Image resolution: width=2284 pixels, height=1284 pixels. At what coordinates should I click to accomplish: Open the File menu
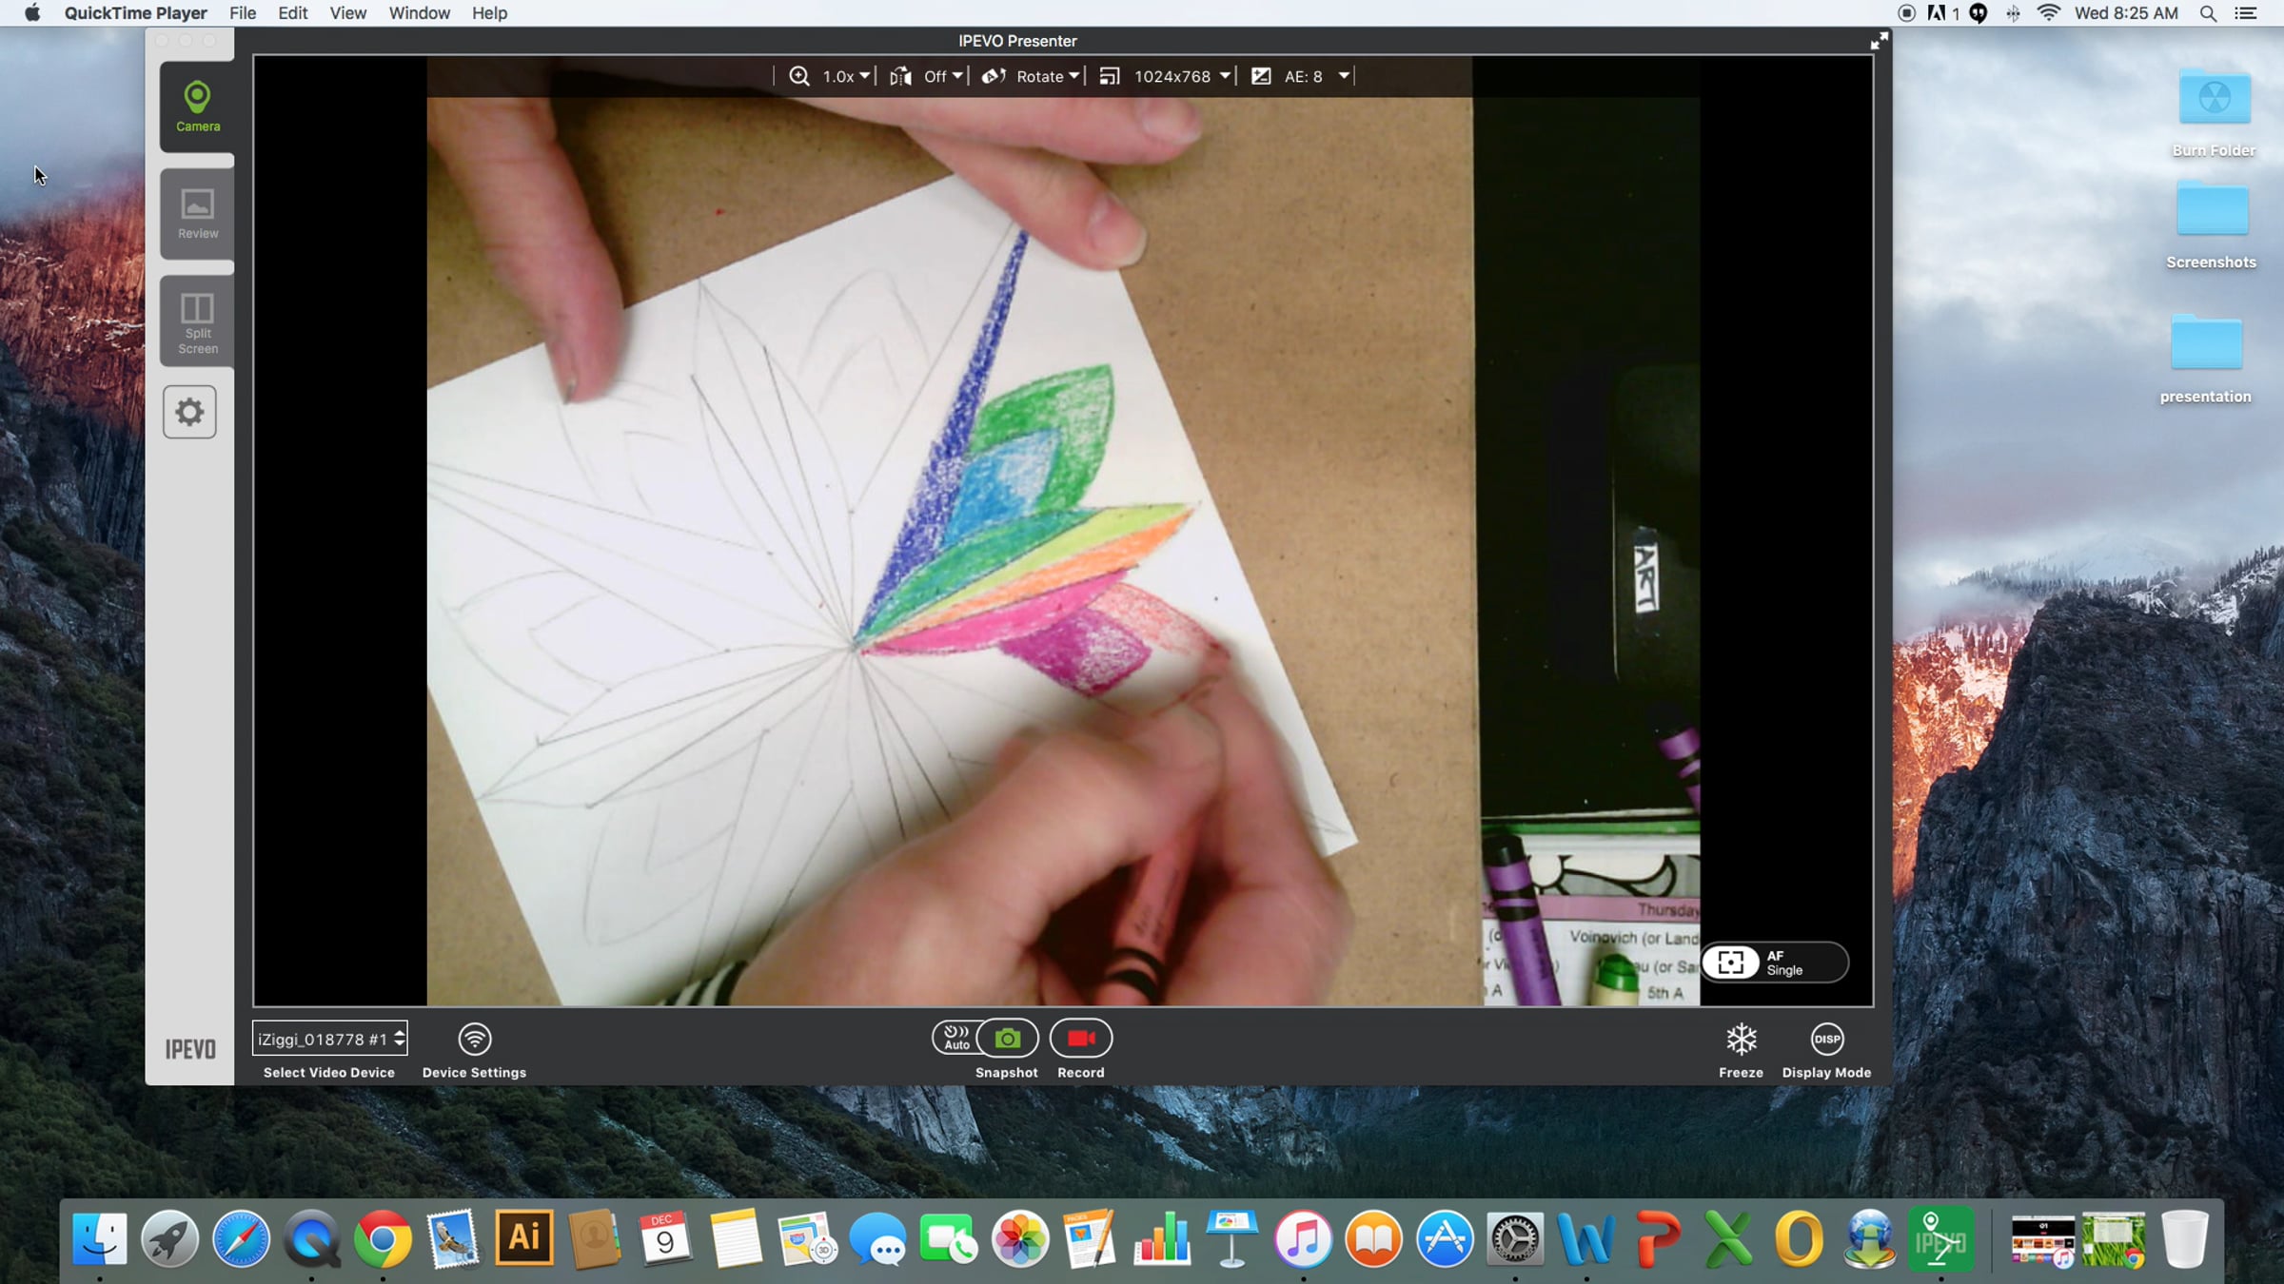242,13
